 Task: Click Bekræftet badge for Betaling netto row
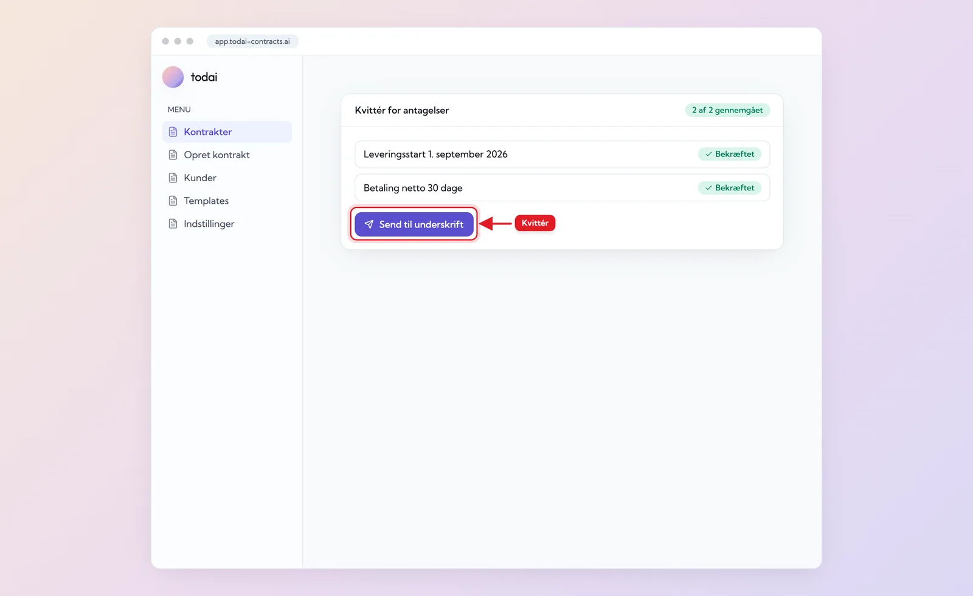pos(729,188)
